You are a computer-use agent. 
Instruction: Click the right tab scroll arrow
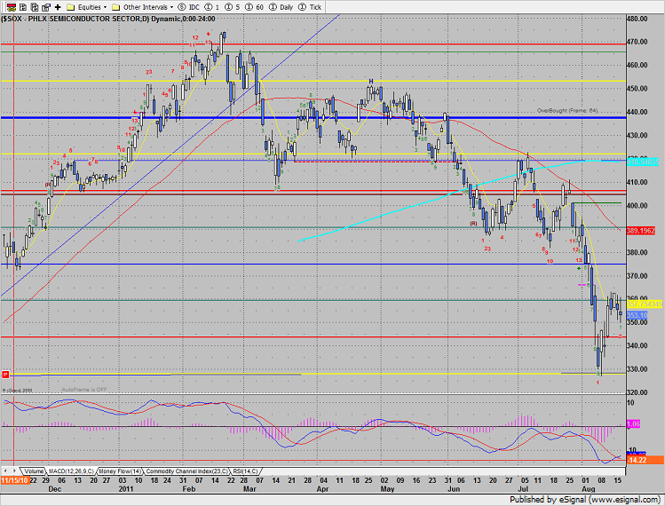[14, 470]
